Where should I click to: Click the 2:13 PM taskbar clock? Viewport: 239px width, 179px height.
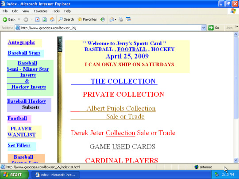pos(228,175)
